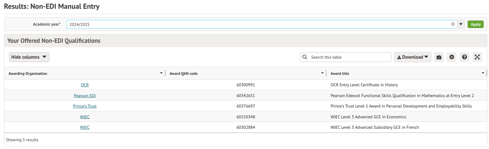The height and width of the screenshot is (149, 489).
Task: Open the Prince's Trust link
Action: [85, 106]
